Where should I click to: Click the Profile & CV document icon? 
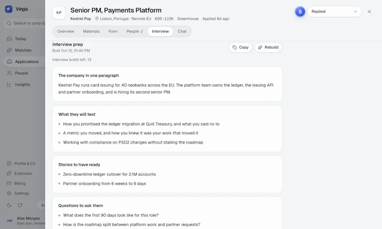[9, 164]
